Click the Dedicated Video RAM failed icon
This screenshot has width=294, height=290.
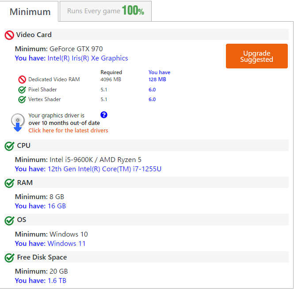(22, 79)
